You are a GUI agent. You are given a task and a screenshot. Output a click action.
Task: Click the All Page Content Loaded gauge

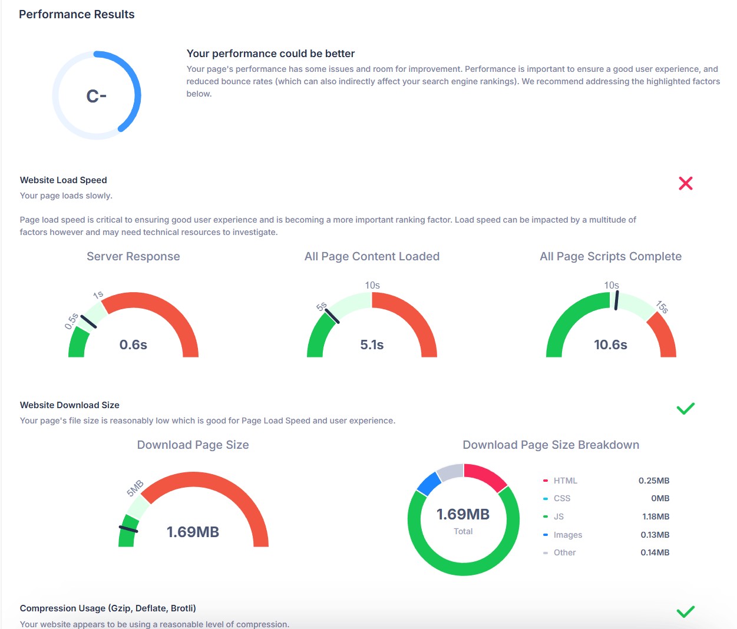coord(372,327)
